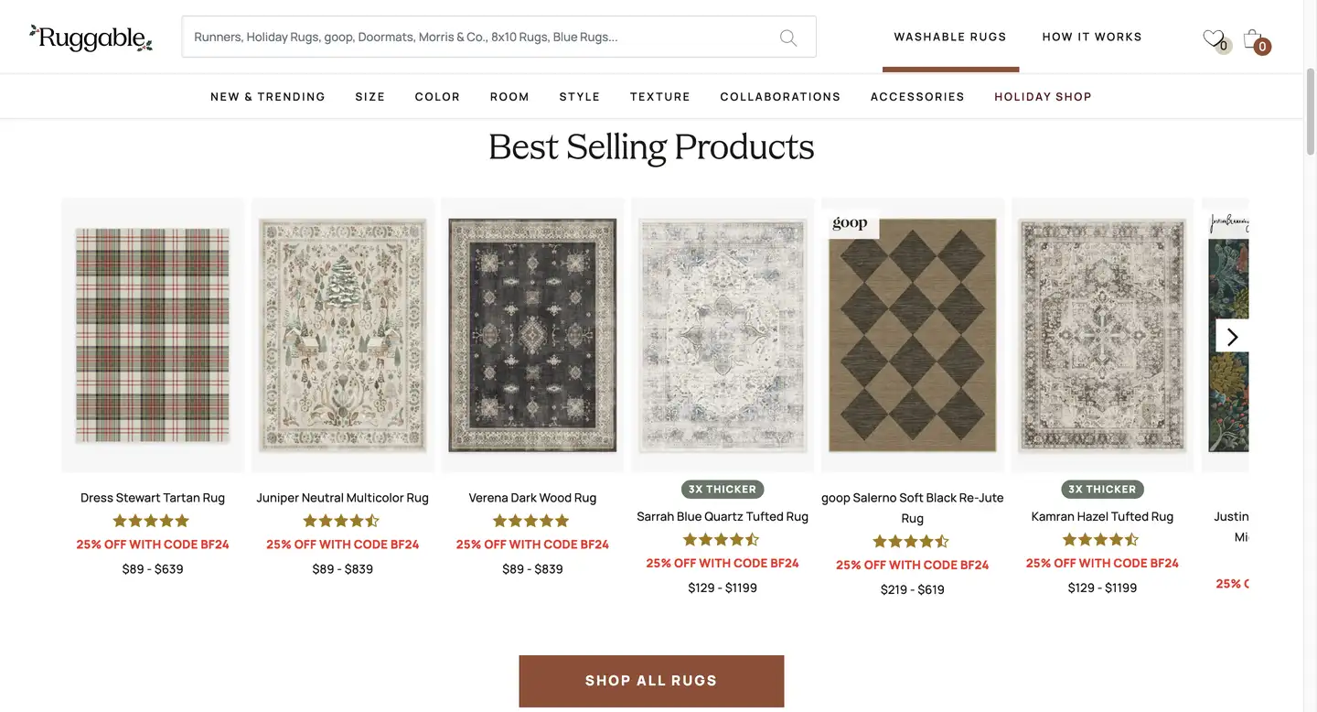Click the search magnifier icon
Image resolution: width=1317 pixels, height=712 pixels.
787,38
